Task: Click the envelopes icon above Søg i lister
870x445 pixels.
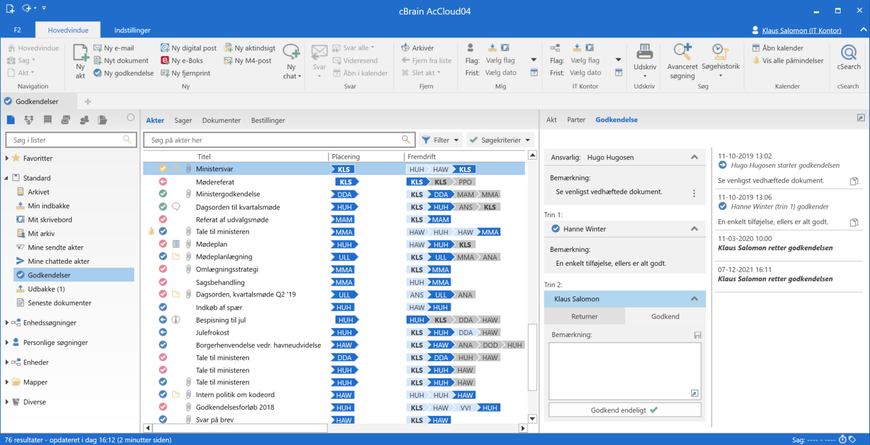Action: click(65, 120)
